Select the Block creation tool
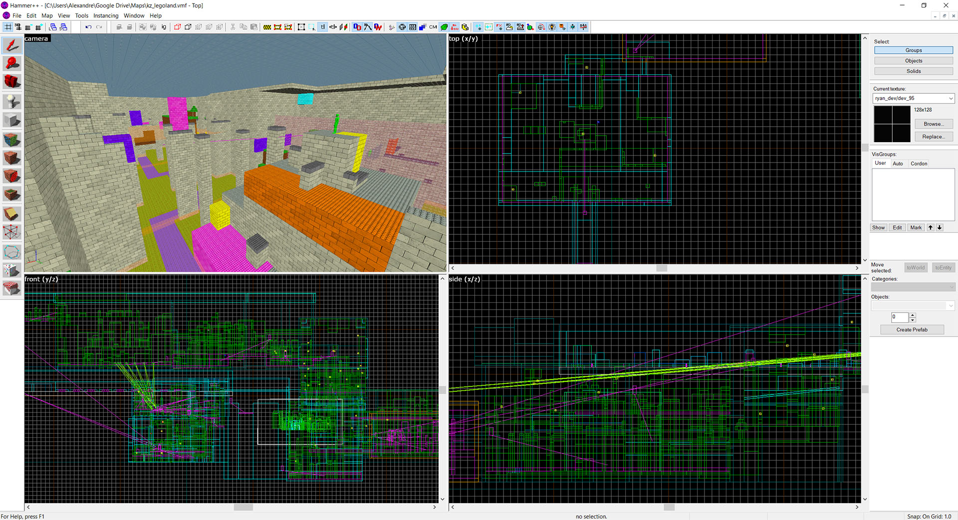The image size is (958, 520). [x=11, y=120]
